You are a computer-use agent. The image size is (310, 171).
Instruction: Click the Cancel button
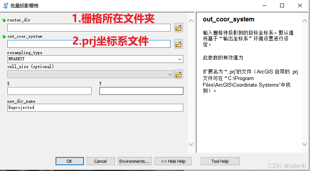coord(101,161)
